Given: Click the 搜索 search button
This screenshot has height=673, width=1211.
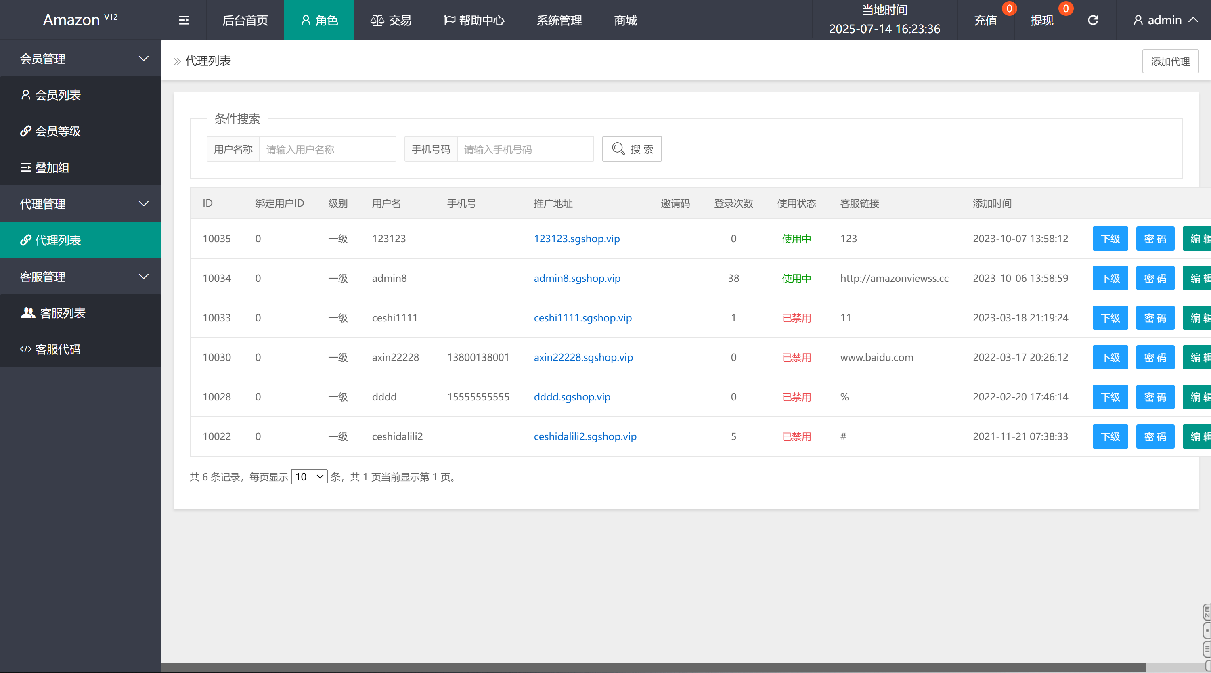Looking at the screenshot, I should coord(632,149).
